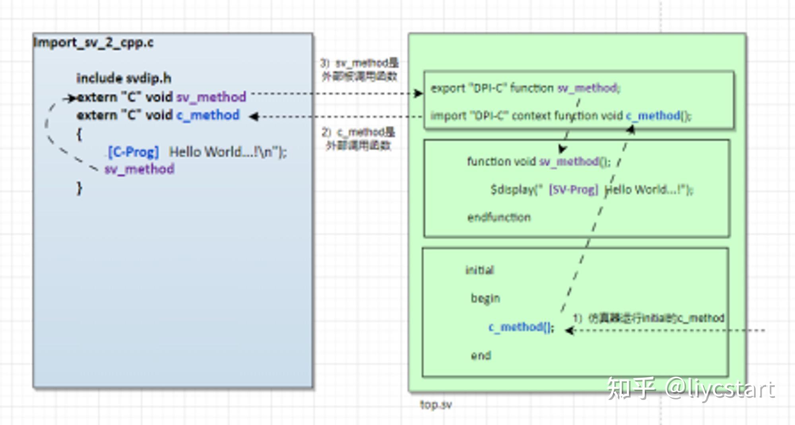Click the begin keyword inside the initial block
This screenshot has height=425, width=795.
tap(485, 298)
